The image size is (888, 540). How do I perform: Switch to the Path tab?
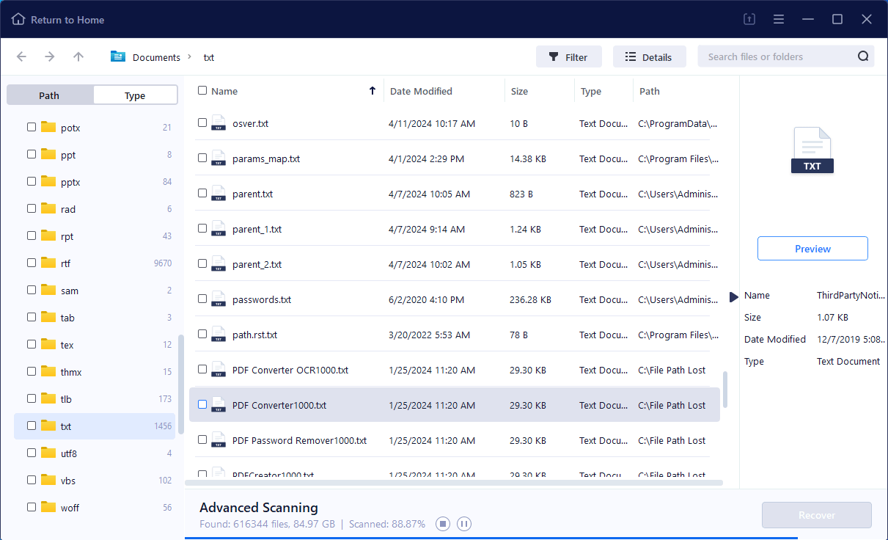click(50, 95)
